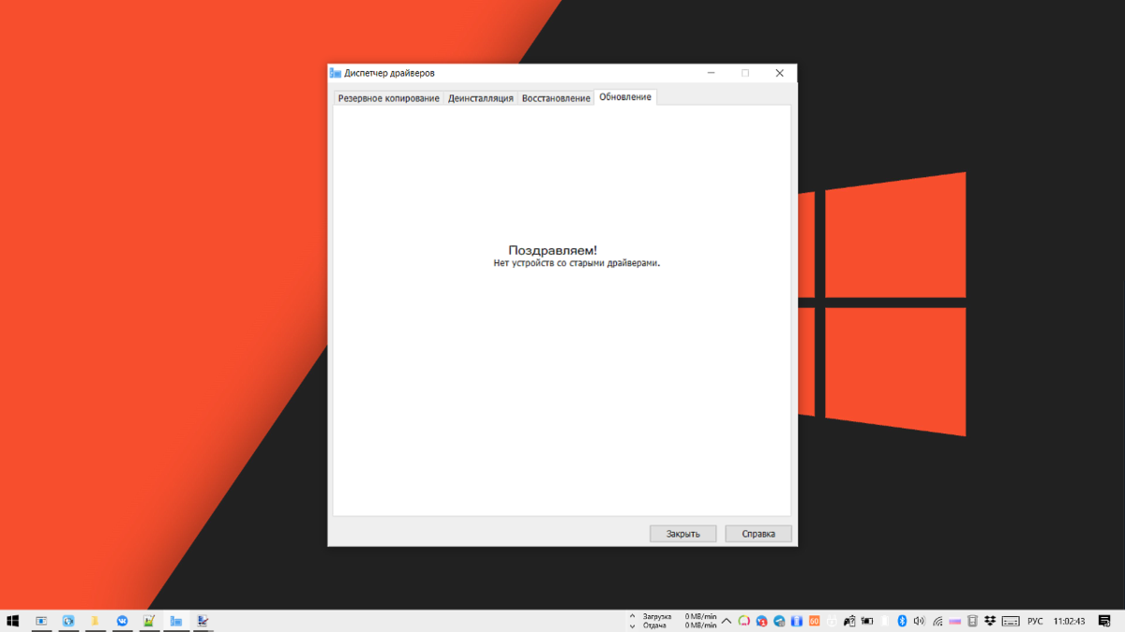Switch the input language РУС indicator

(x=1035, y=621)
